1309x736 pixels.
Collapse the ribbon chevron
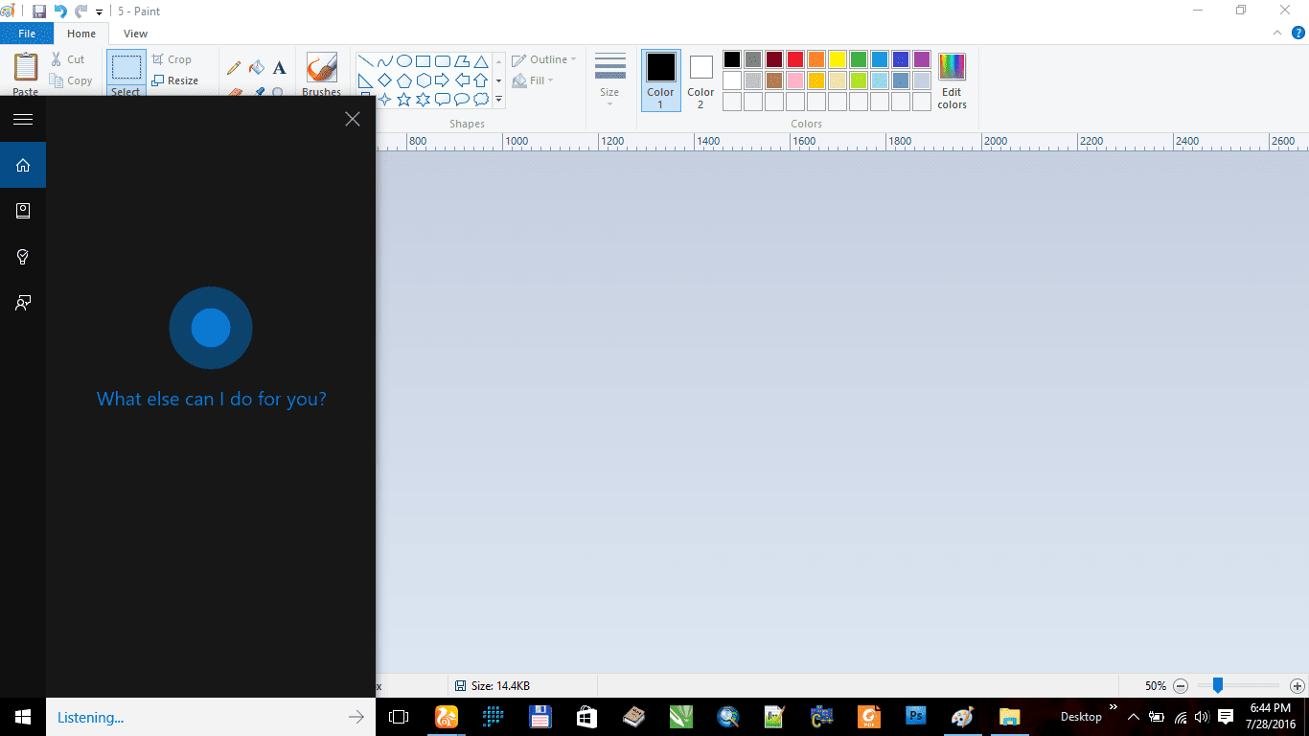1275,33
